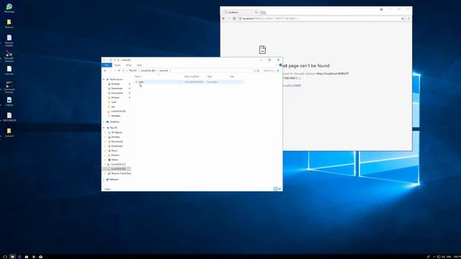Switch to large icons view in status bar
Viewport: 461px width, 259px height.
[x=279, y=188]
